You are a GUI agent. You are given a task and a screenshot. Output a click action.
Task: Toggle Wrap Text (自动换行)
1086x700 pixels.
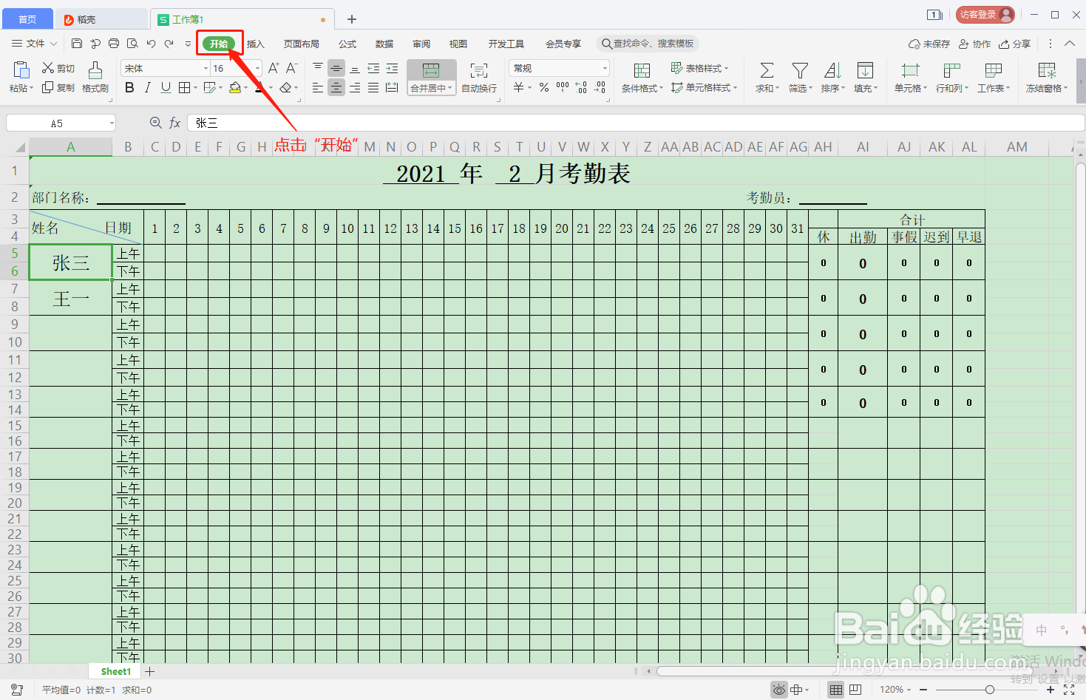pos(479,77)
